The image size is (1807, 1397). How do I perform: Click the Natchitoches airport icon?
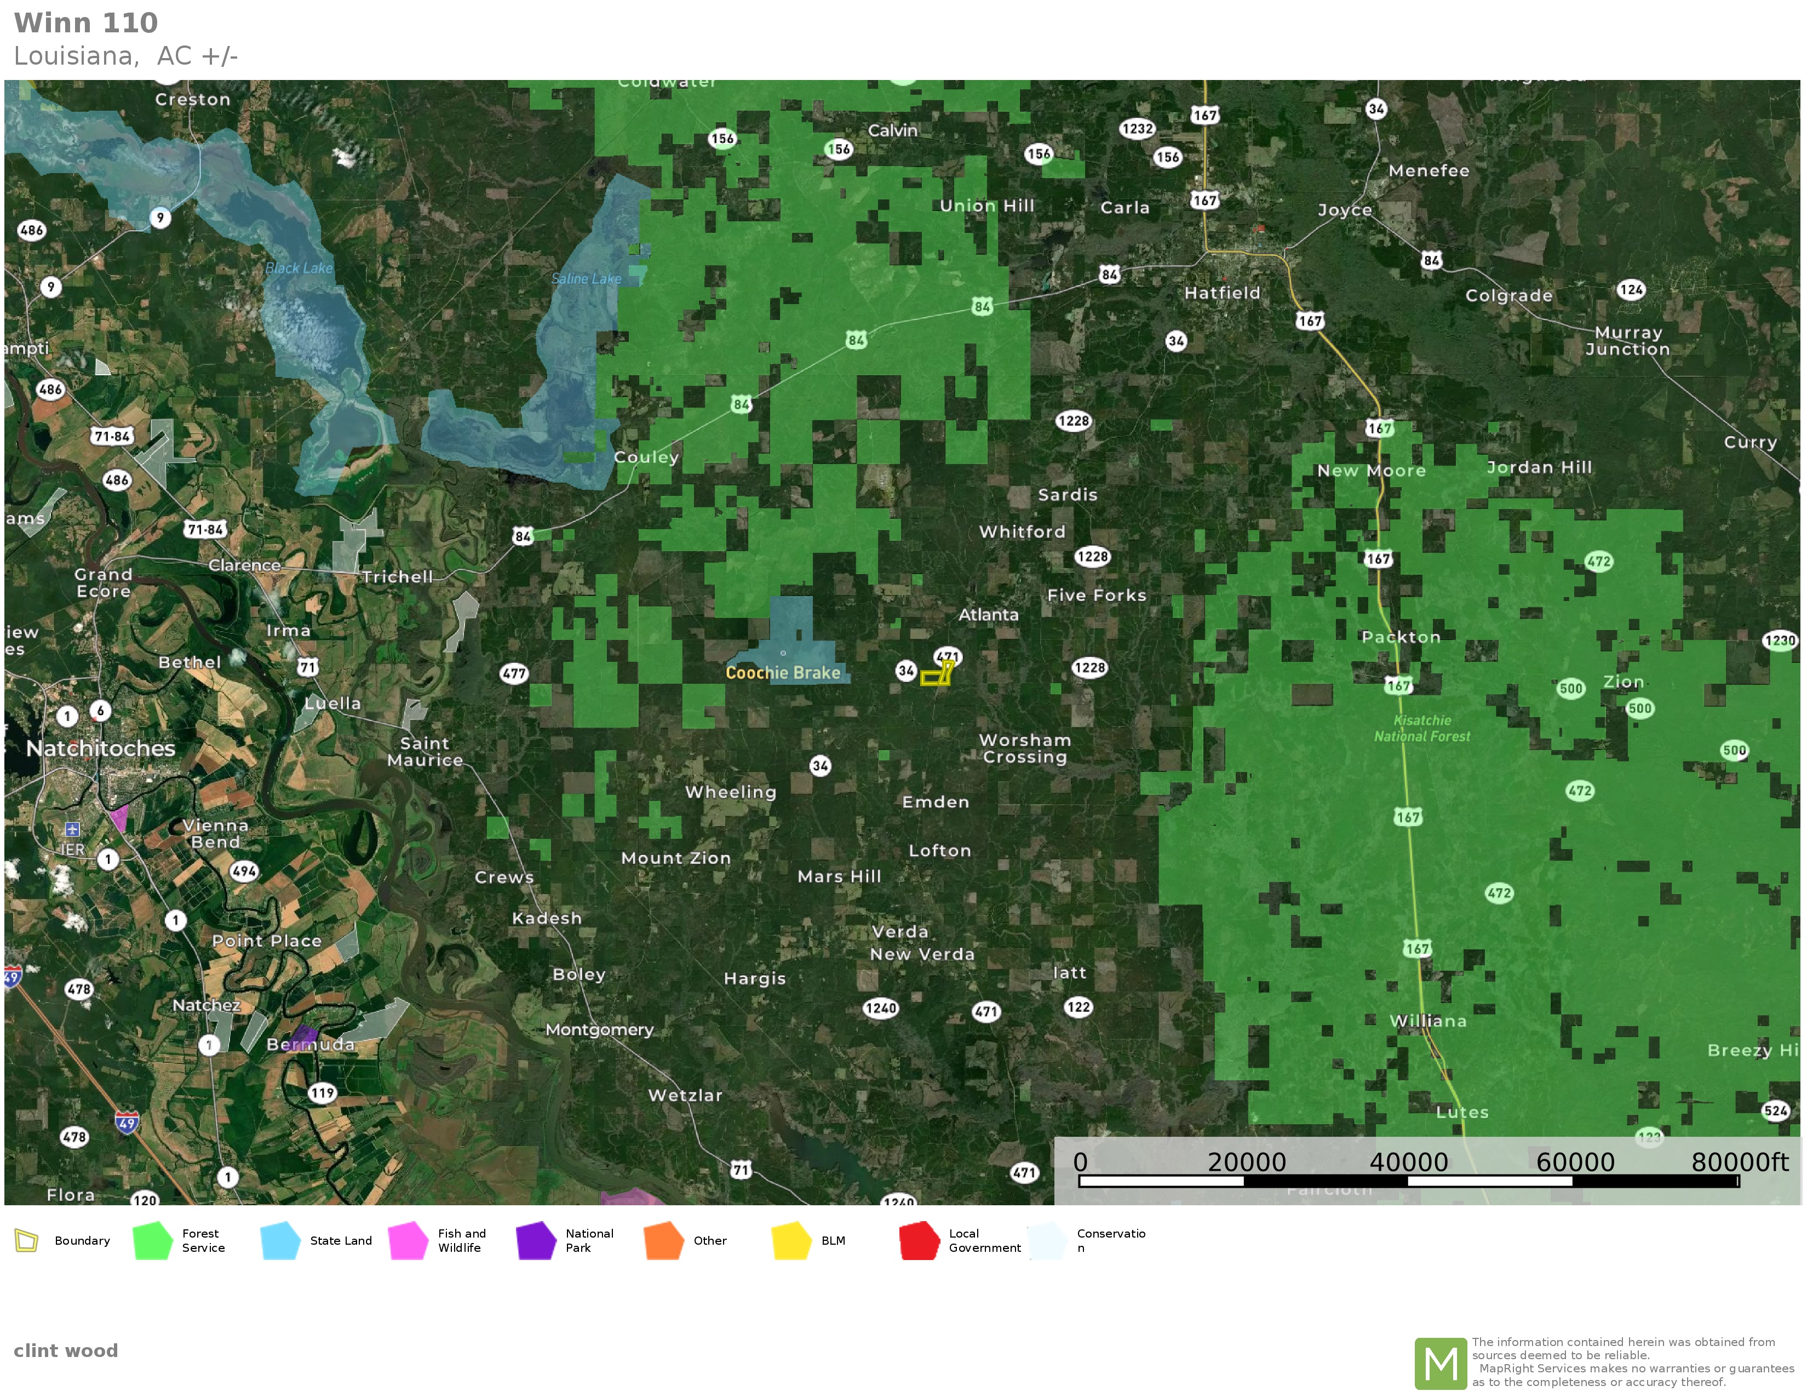coord(73,829)
